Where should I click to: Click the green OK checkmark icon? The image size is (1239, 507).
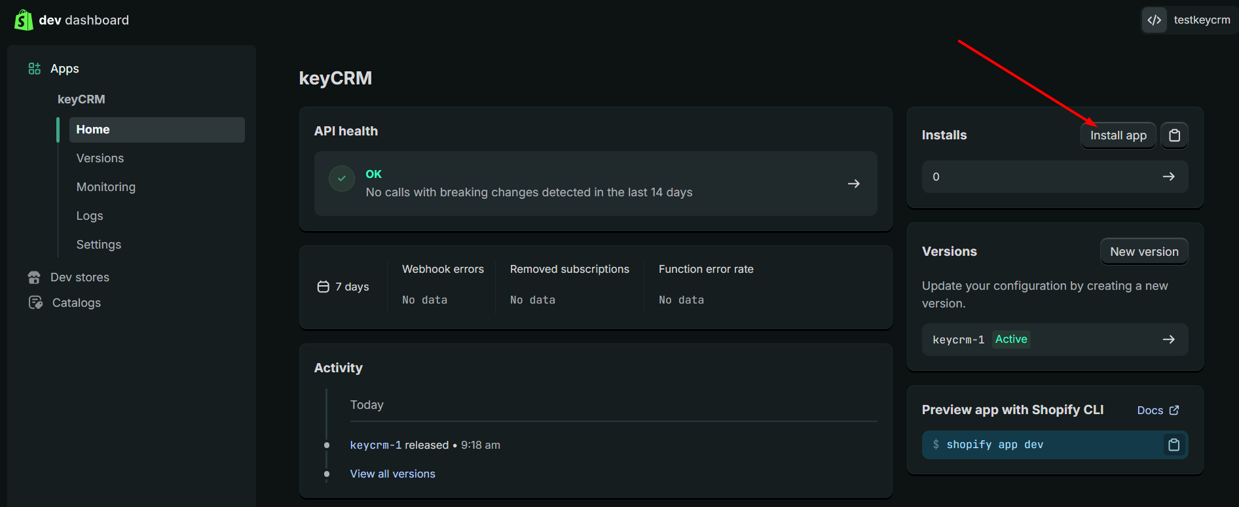point(342,179)
